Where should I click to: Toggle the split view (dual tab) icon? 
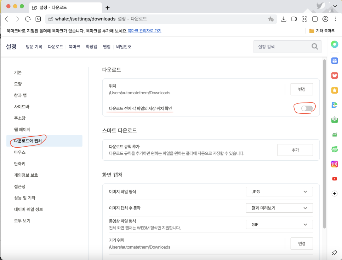point(315,19)
